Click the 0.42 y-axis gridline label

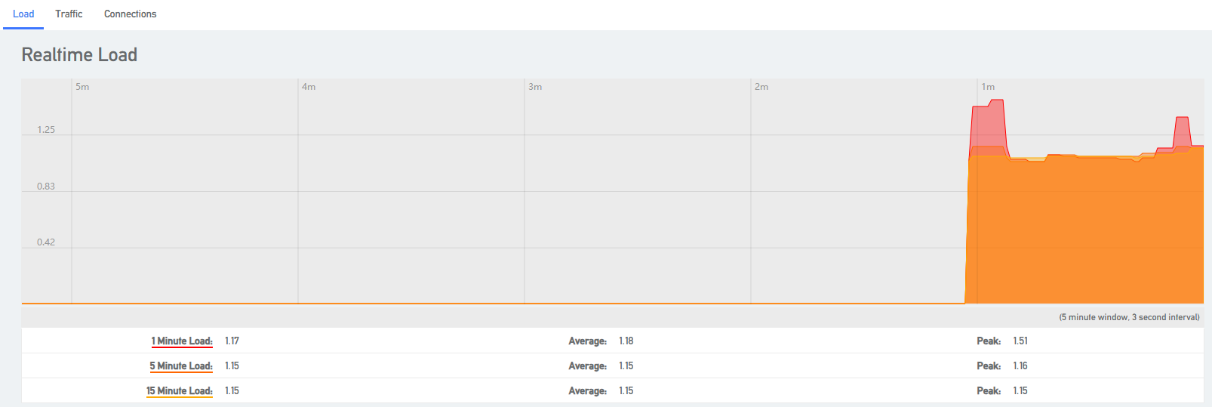pos(46,242)
